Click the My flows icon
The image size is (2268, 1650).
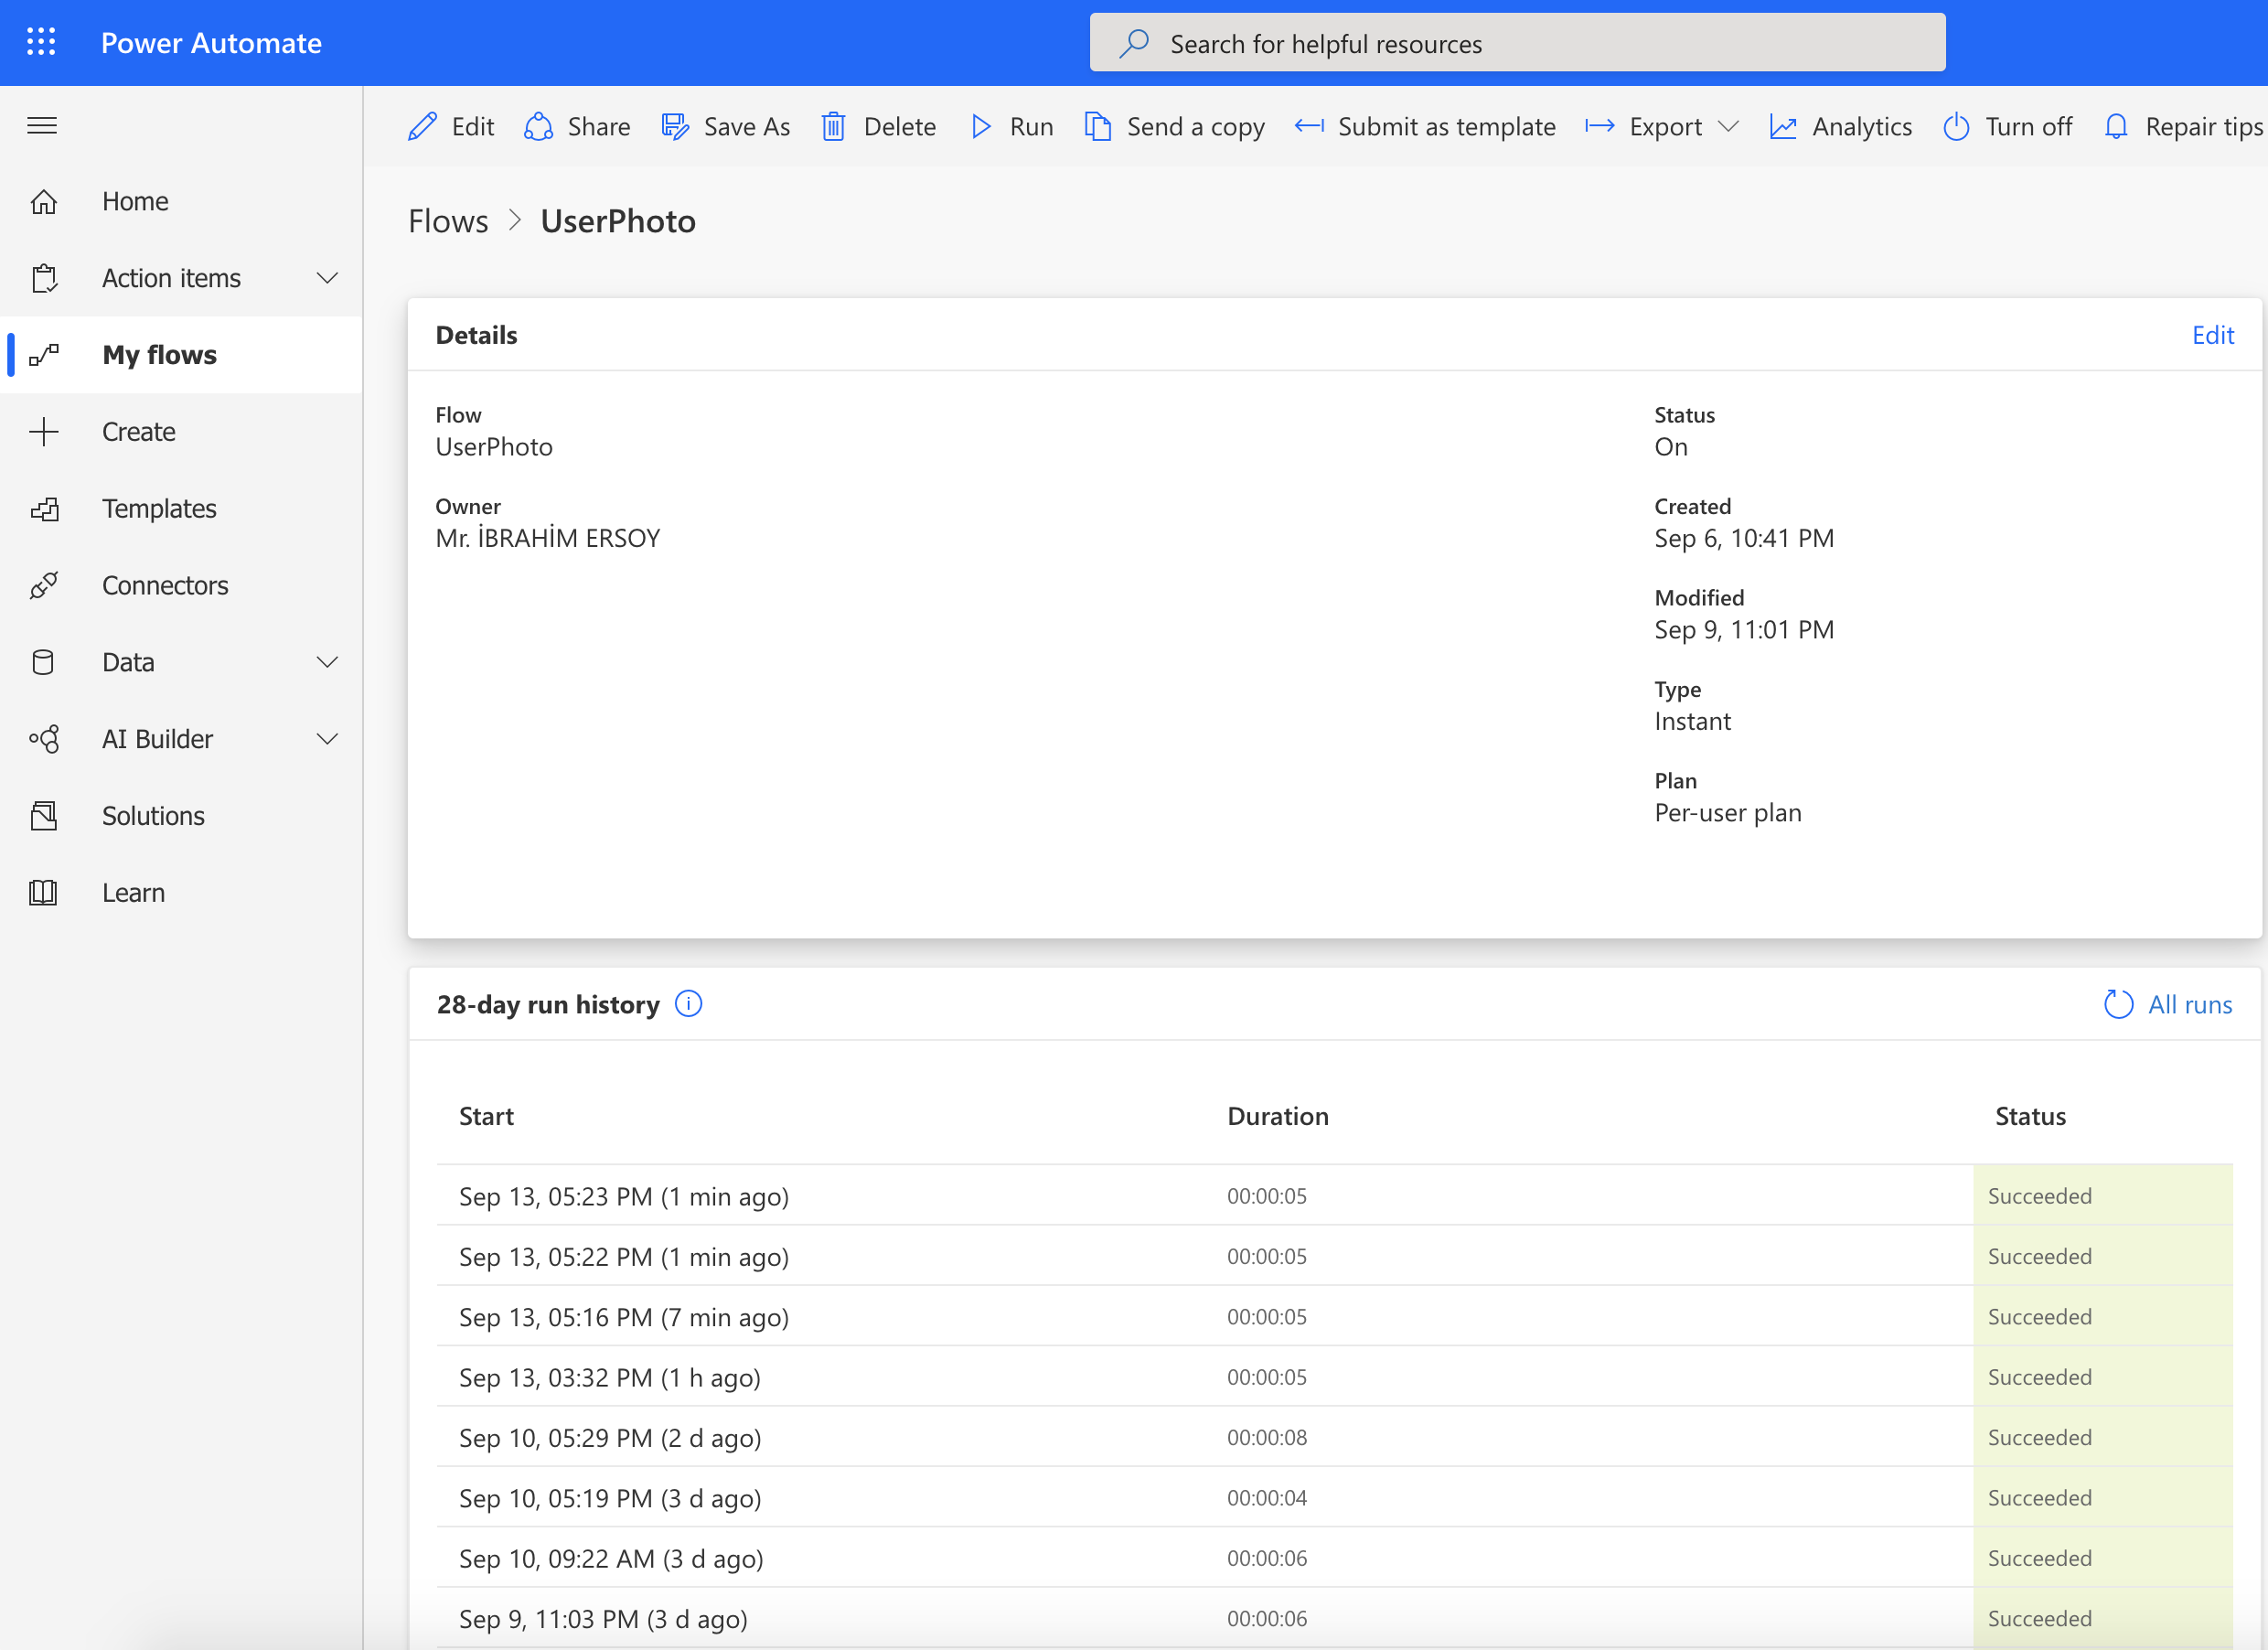pyautogui.click(x=44, y=355)
